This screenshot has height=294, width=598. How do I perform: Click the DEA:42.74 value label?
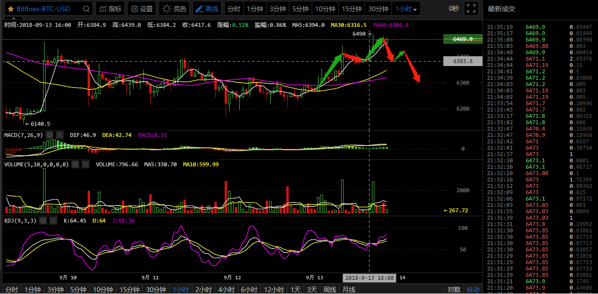point(116,135)
